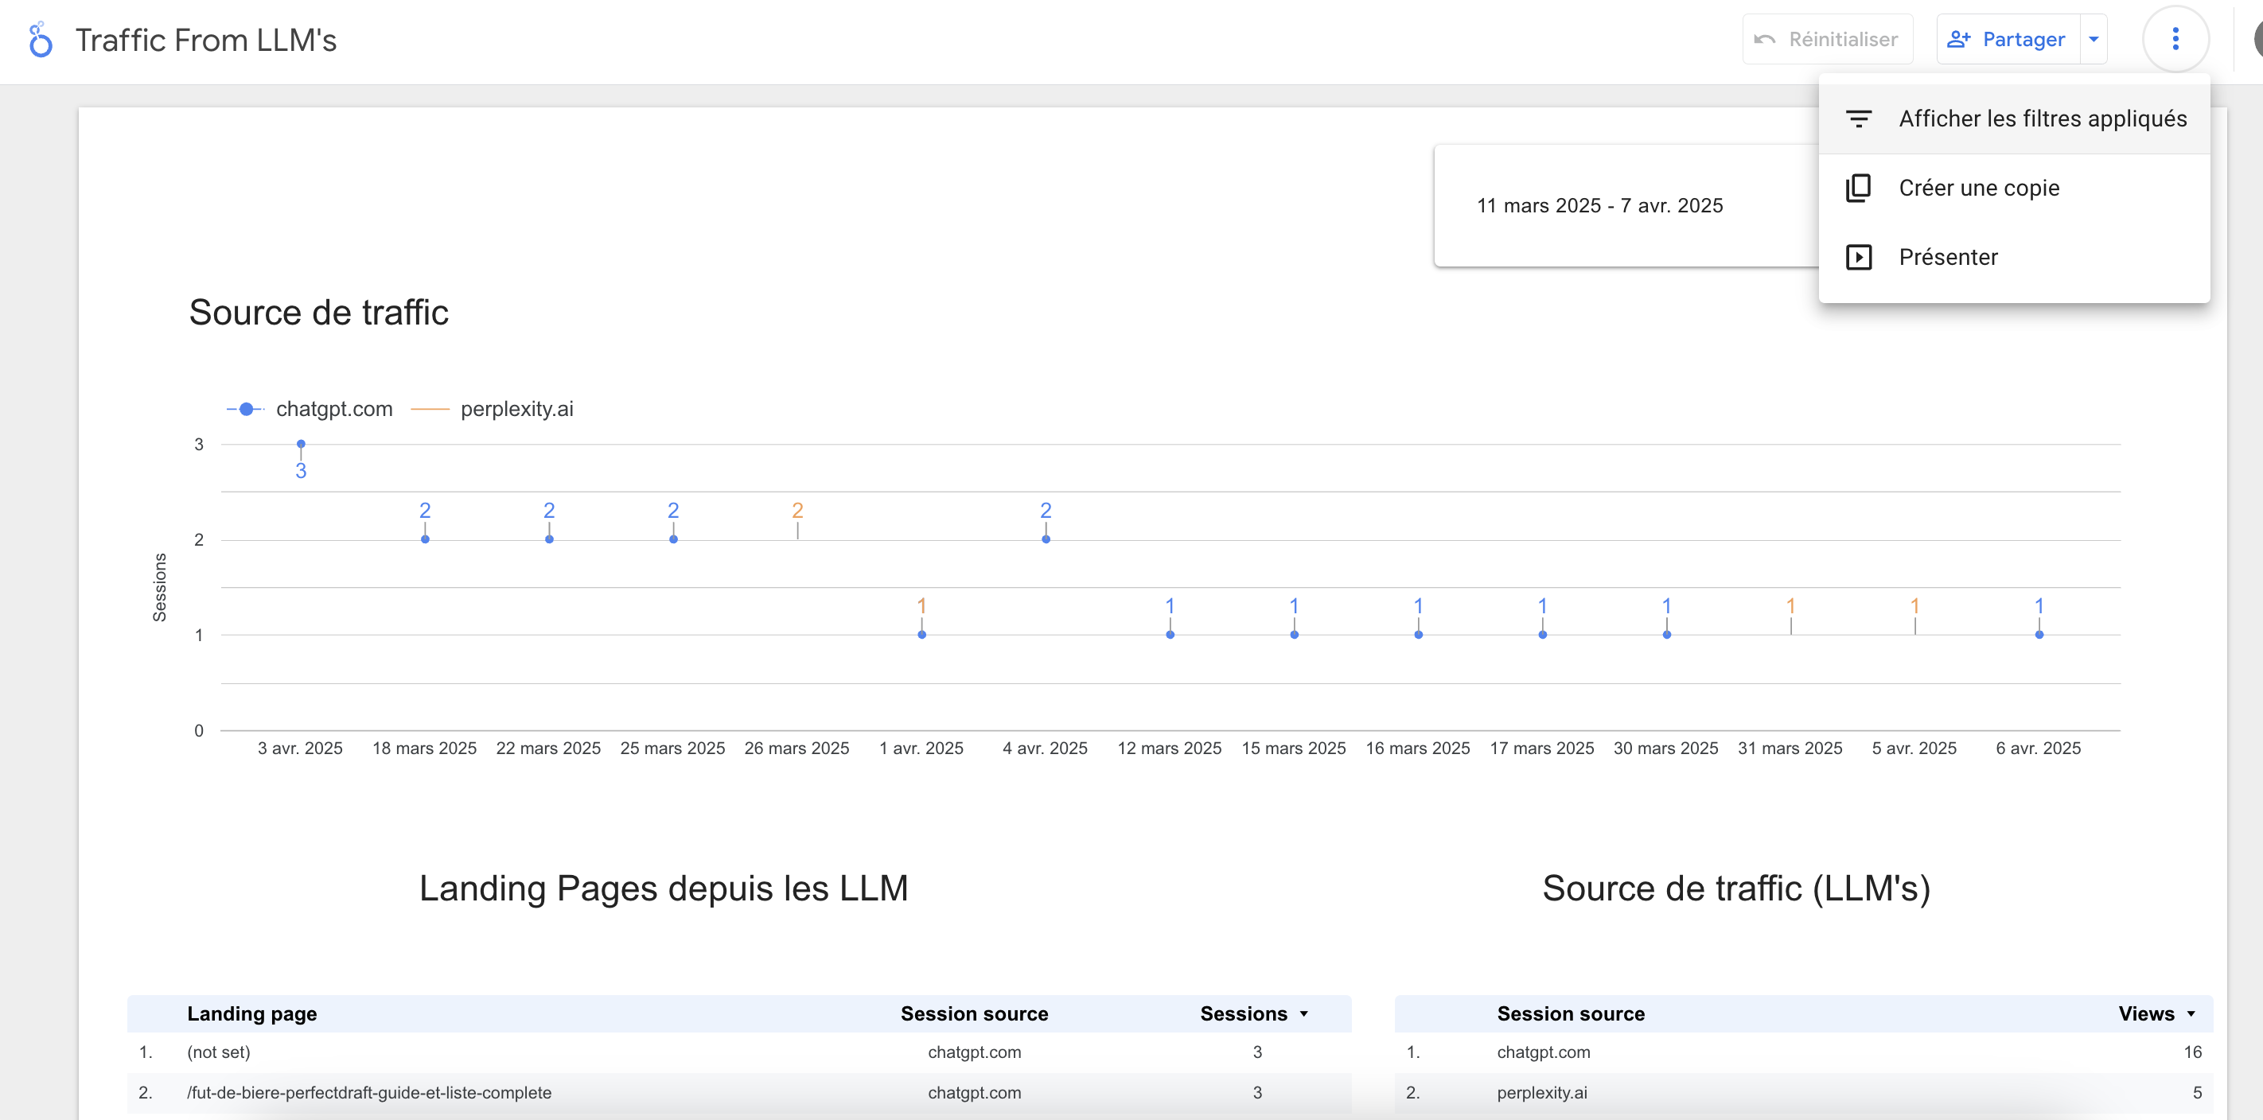Click Session source header in landing pages table
The height and width of the screenshot is (1120, 2263).
[974, 1013]
